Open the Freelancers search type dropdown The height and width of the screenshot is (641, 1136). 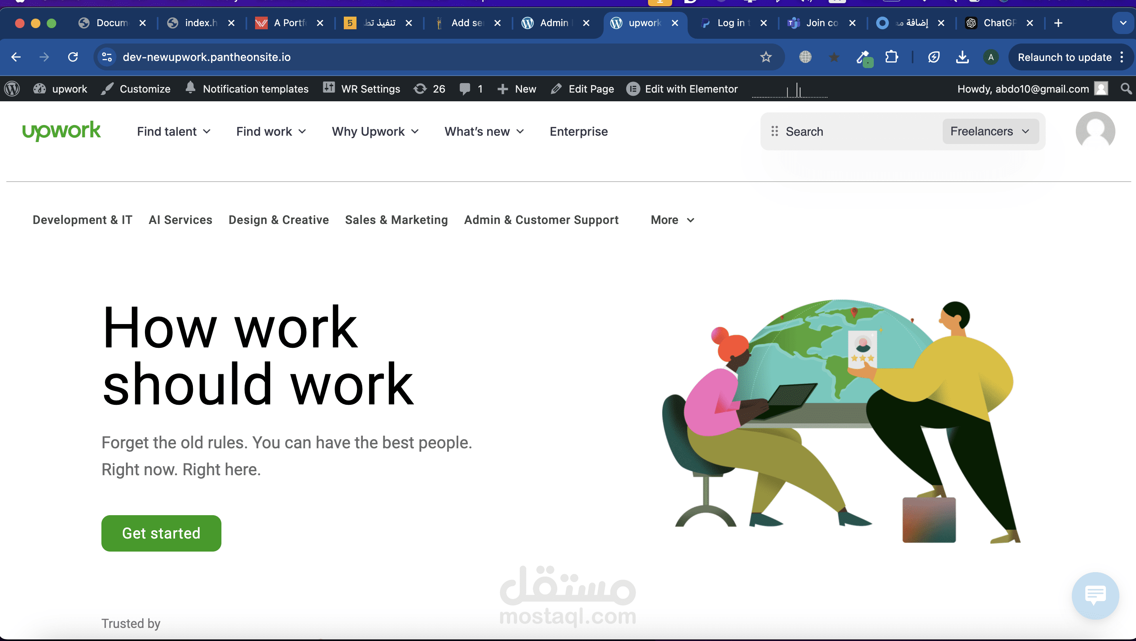click(x=990, y=131)
